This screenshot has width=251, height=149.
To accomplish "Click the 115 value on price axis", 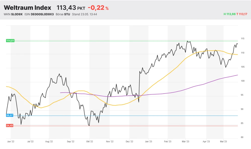I will [242, 39].
